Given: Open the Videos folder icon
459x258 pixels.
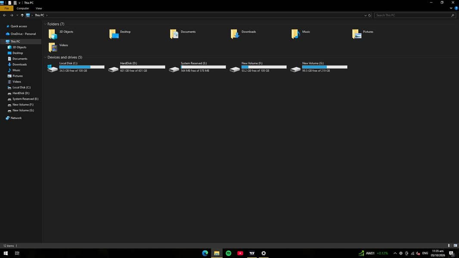Looking at the screenshot, I should (x=53, y=47).
